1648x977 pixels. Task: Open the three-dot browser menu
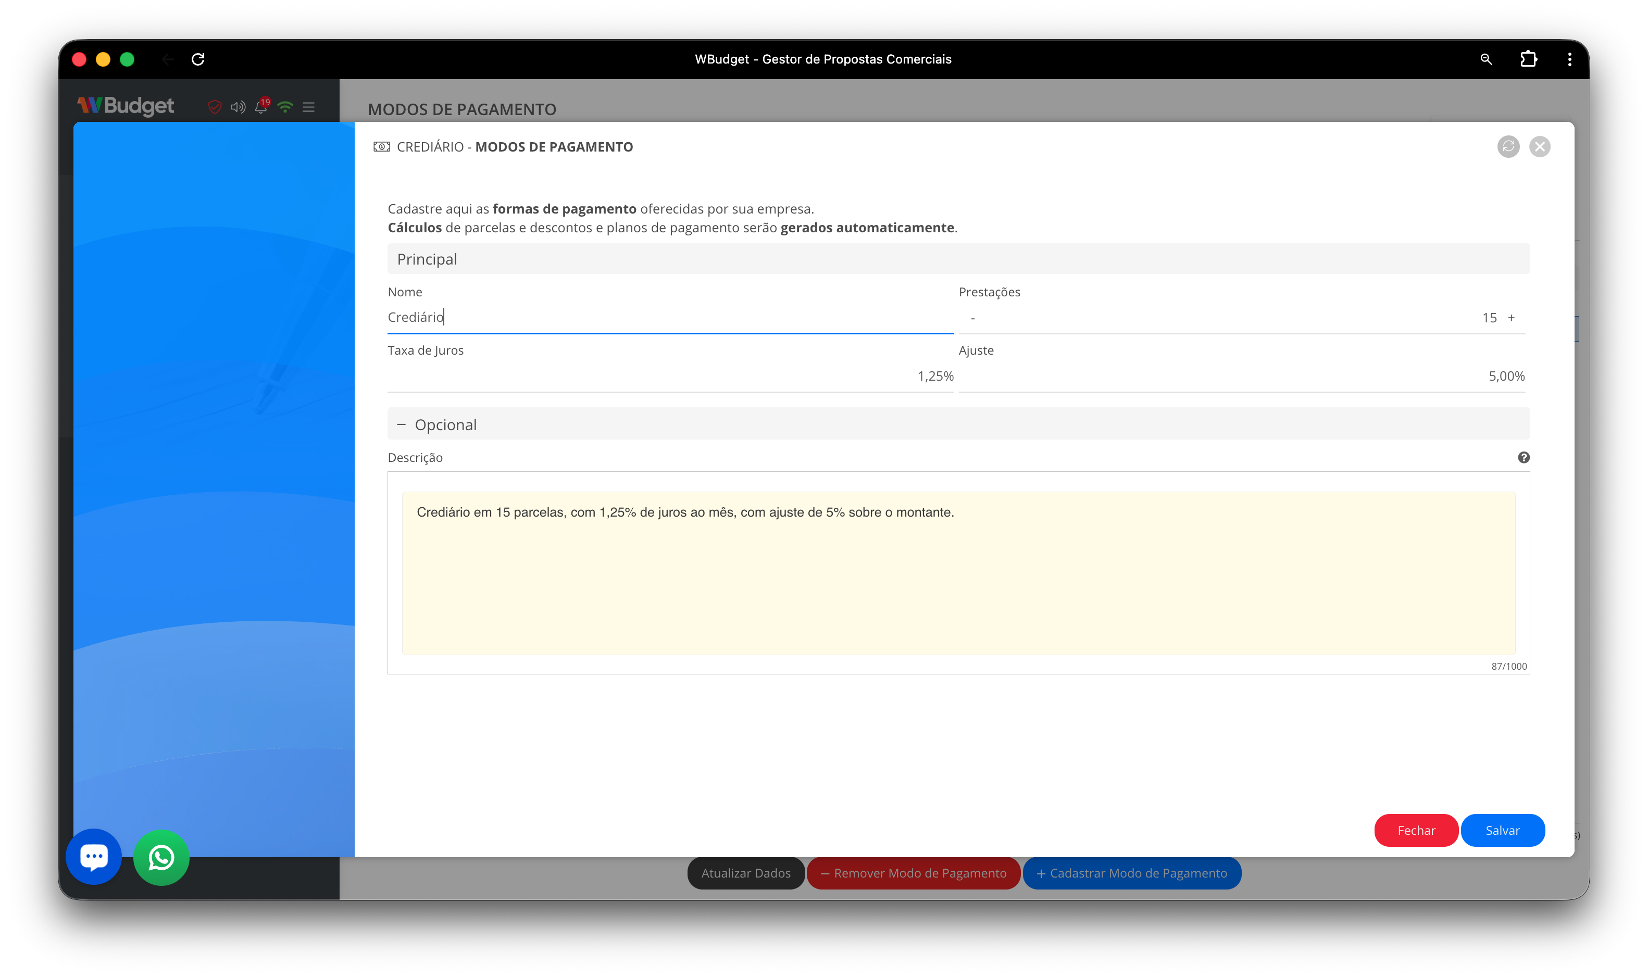(x=1570, y=59)
